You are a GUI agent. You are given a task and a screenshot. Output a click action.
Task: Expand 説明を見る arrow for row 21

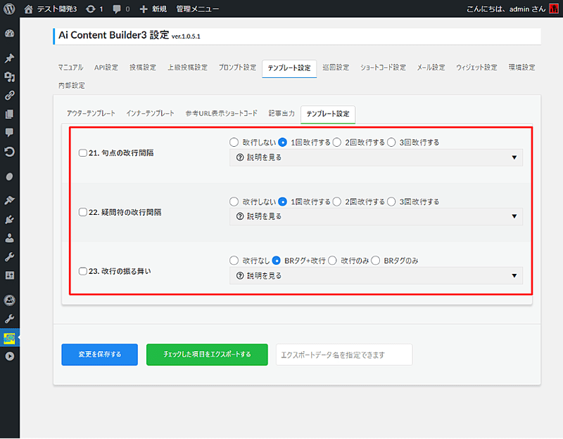tap(514, 157)
